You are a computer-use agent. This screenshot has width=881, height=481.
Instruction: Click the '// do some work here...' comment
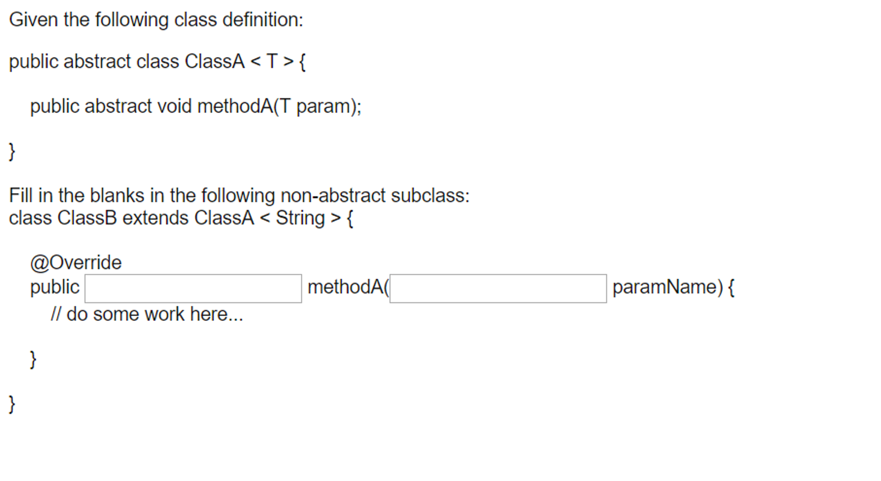(x=147, y=314)
